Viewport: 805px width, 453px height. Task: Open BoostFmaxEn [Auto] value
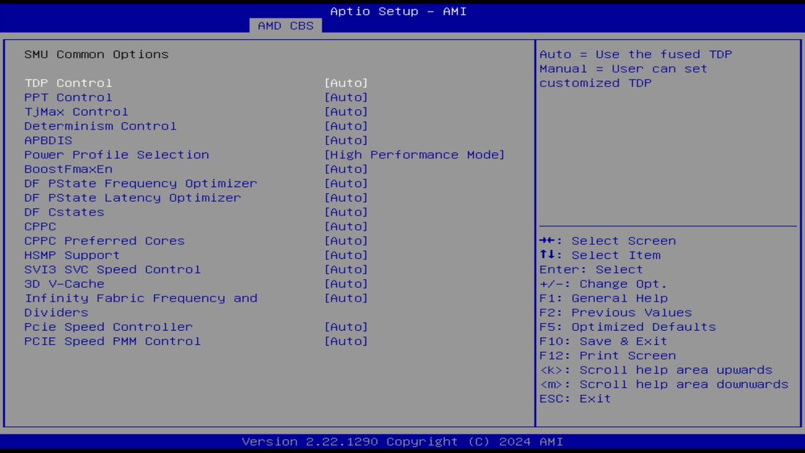[x=346, y=169]
